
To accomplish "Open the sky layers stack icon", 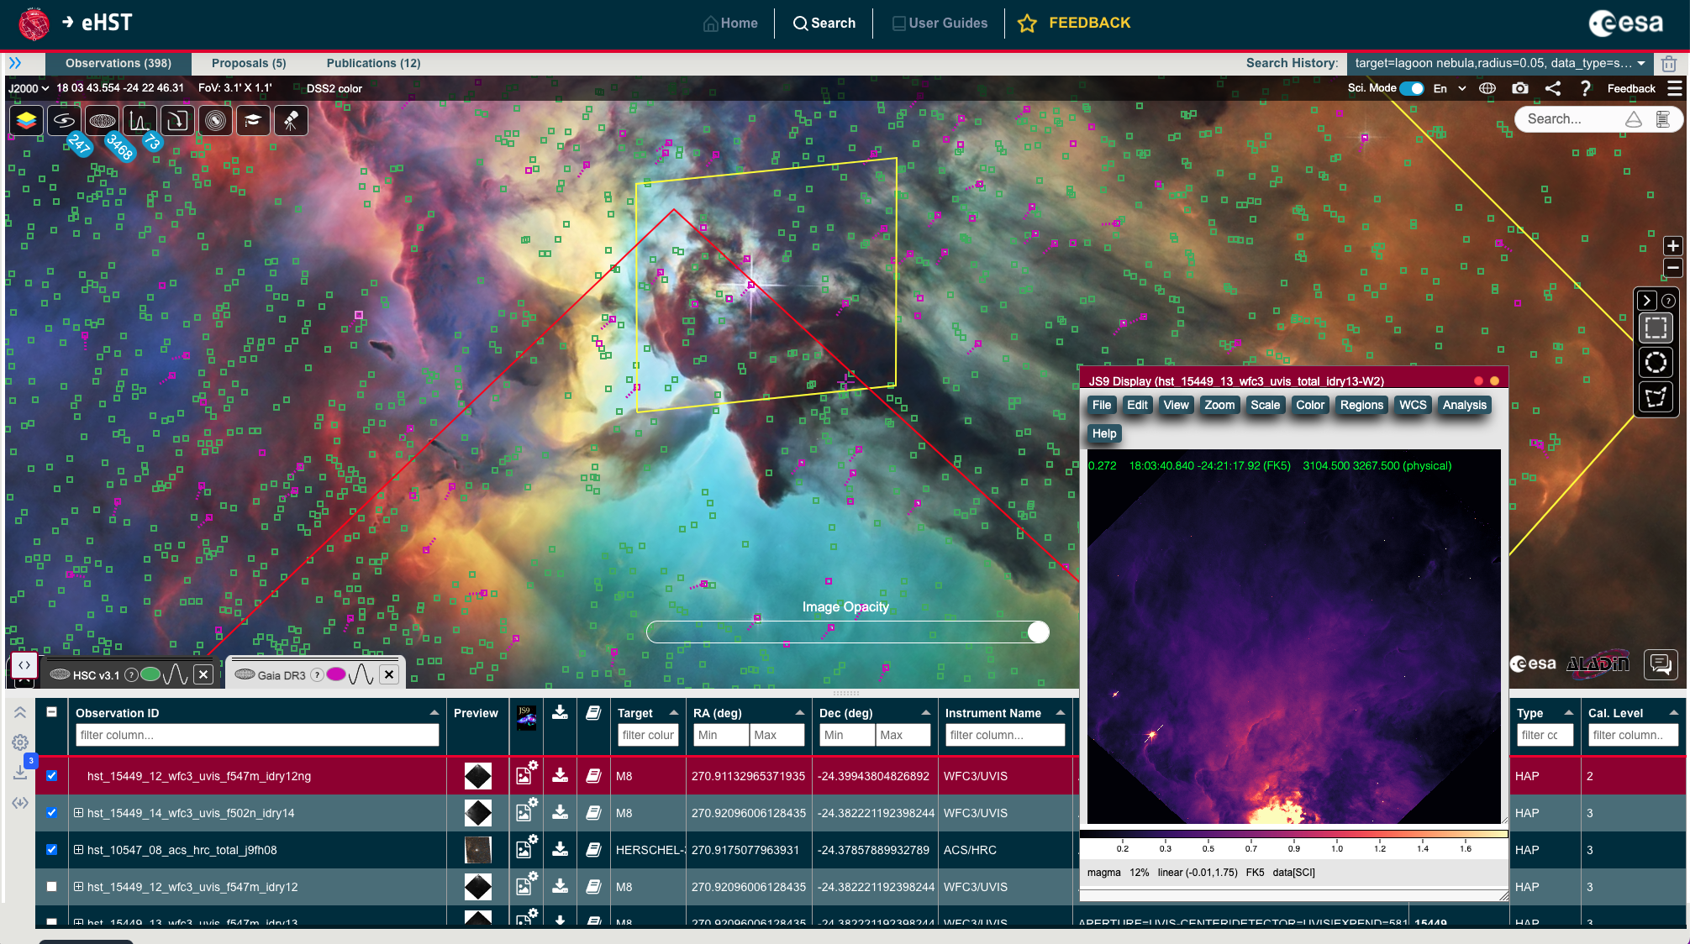I will pos(26,121).
